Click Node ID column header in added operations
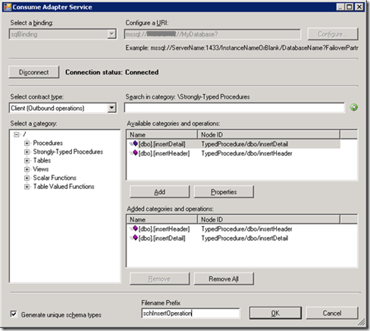This screenshot has height=331, width=370. [268, 219]
